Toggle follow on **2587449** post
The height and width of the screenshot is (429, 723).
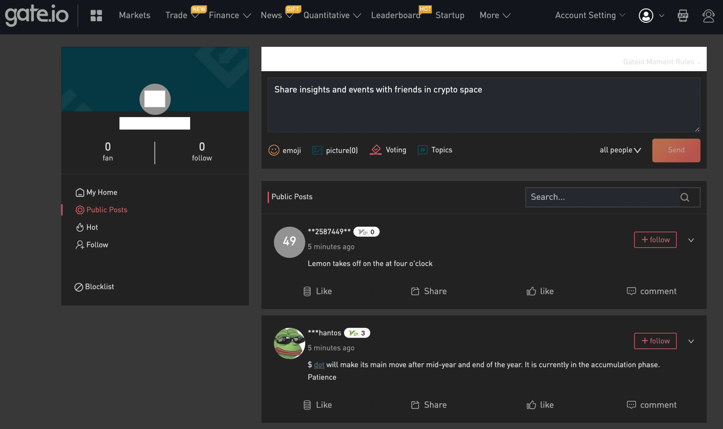point(656,239)
